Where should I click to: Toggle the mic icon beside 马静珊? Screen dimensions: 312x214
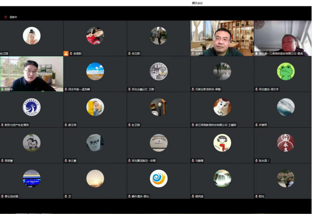[x=193, y=160]
